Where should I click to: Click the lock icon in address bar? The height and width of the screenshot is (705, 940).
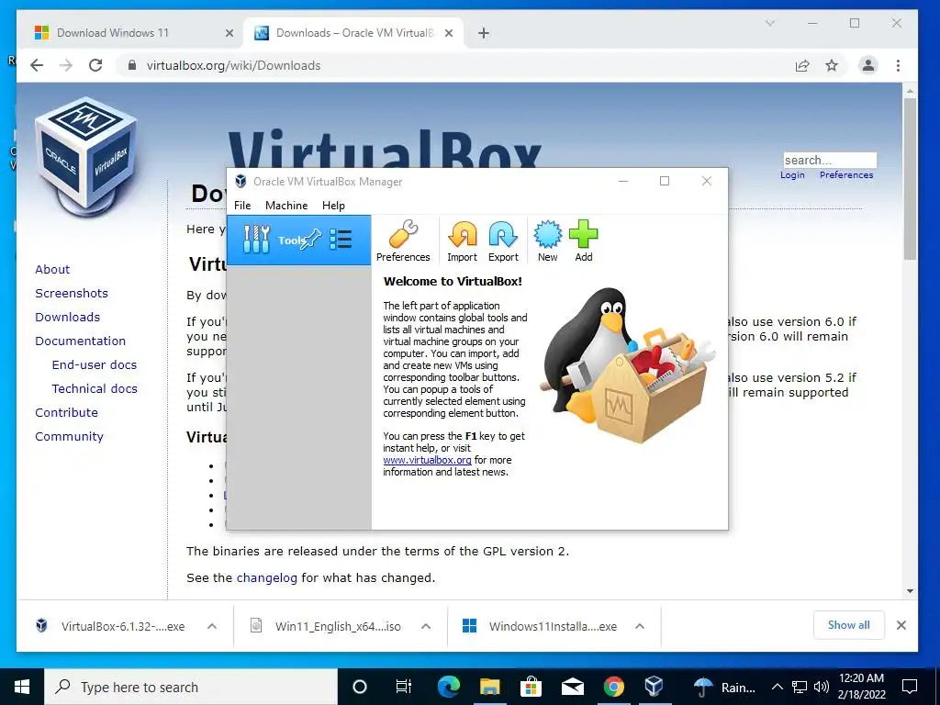tap(132, 65)
